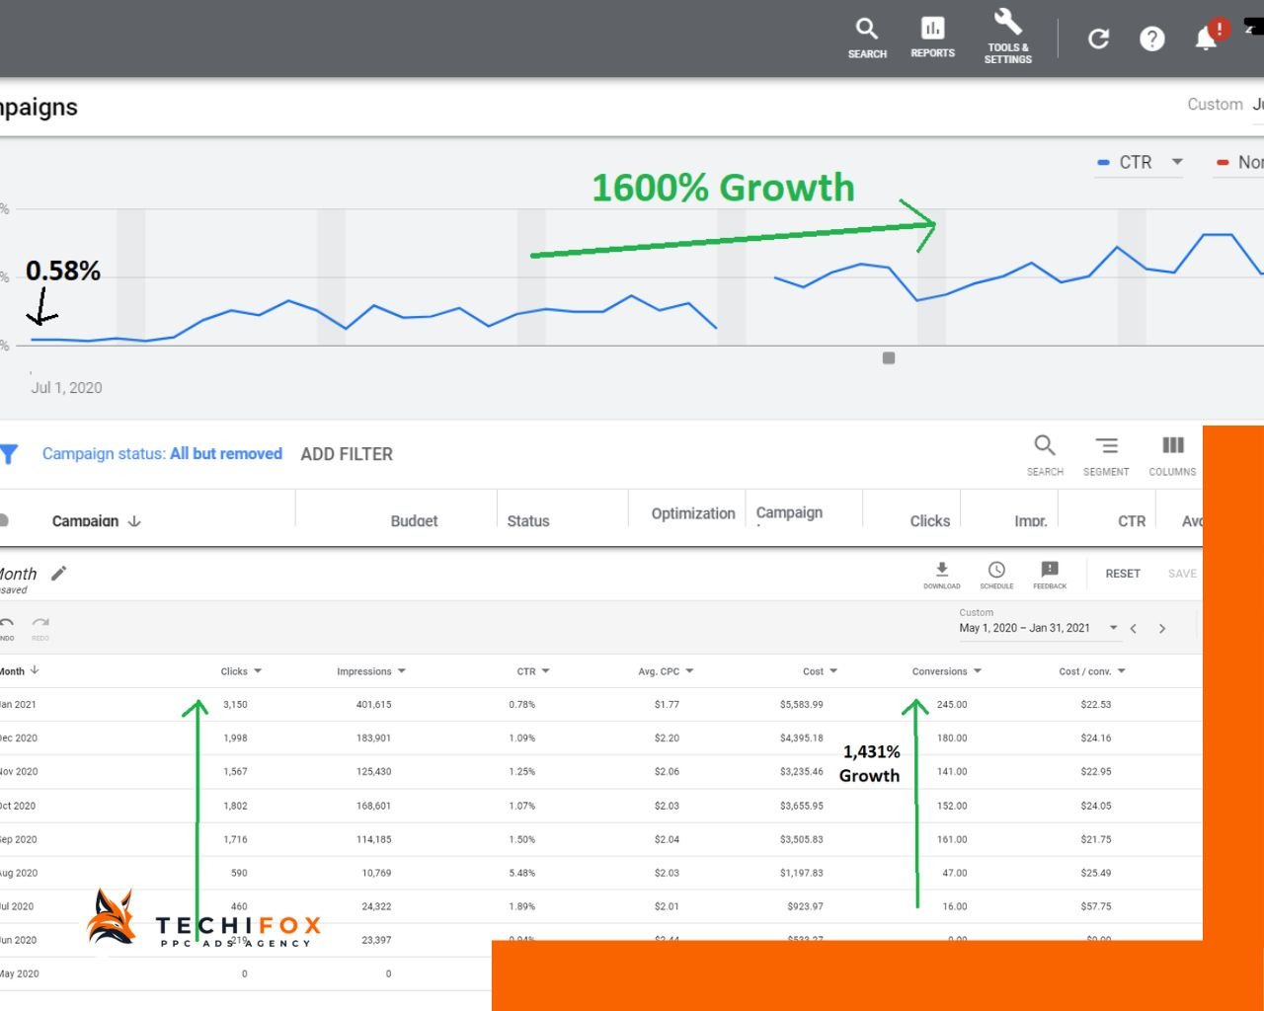Expand the CTR metric dropdown on the chart
Image resolution: width=1264 pixels, height=1011 pixels.
click(x=1176, y=162)
